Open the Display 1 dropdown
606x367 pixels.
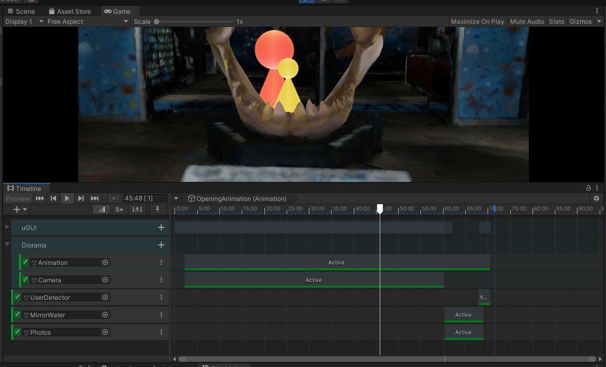24,22
